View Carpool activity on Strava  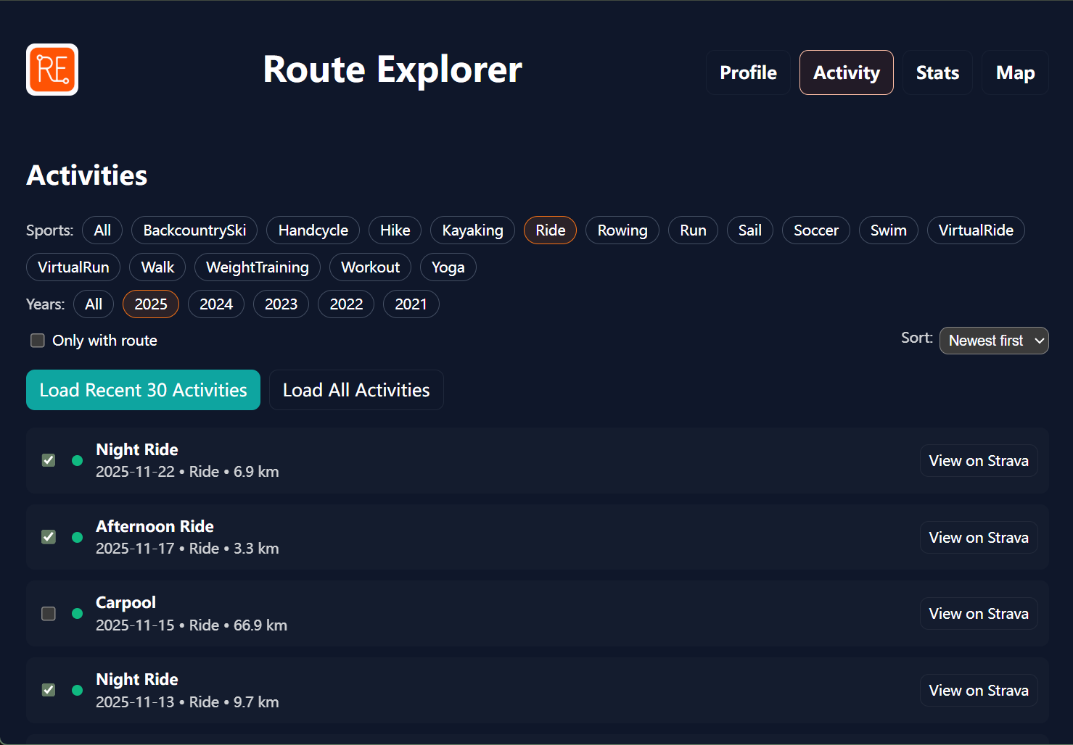click(979, 614)
